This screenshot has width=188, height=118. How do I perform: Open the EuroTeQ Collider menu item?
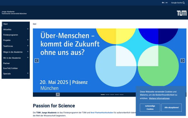[10, 68]
